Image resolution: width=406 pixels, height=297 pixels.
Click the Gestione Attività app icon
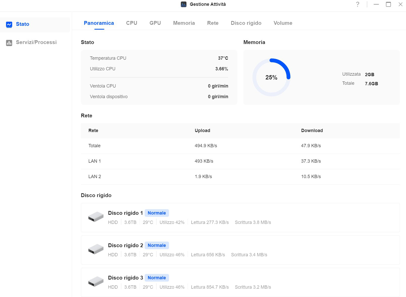[x=184, y=4]
